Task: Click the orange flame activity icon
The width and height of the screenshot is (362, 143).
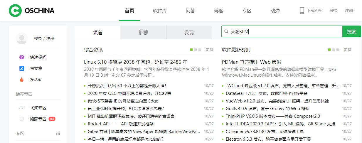Action: (22, 80)
